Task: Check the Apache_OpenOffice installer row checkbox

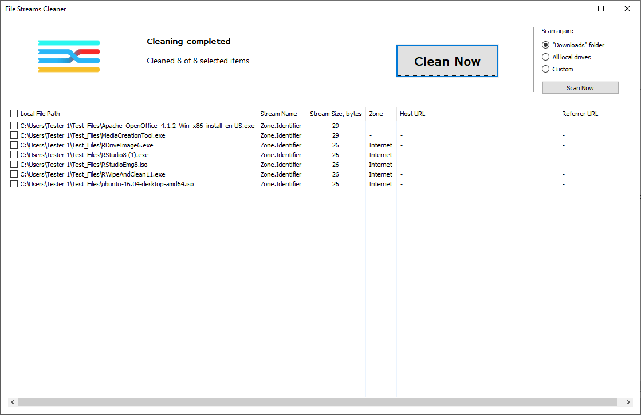Action: pyautogui.click(x=14, y=126)
